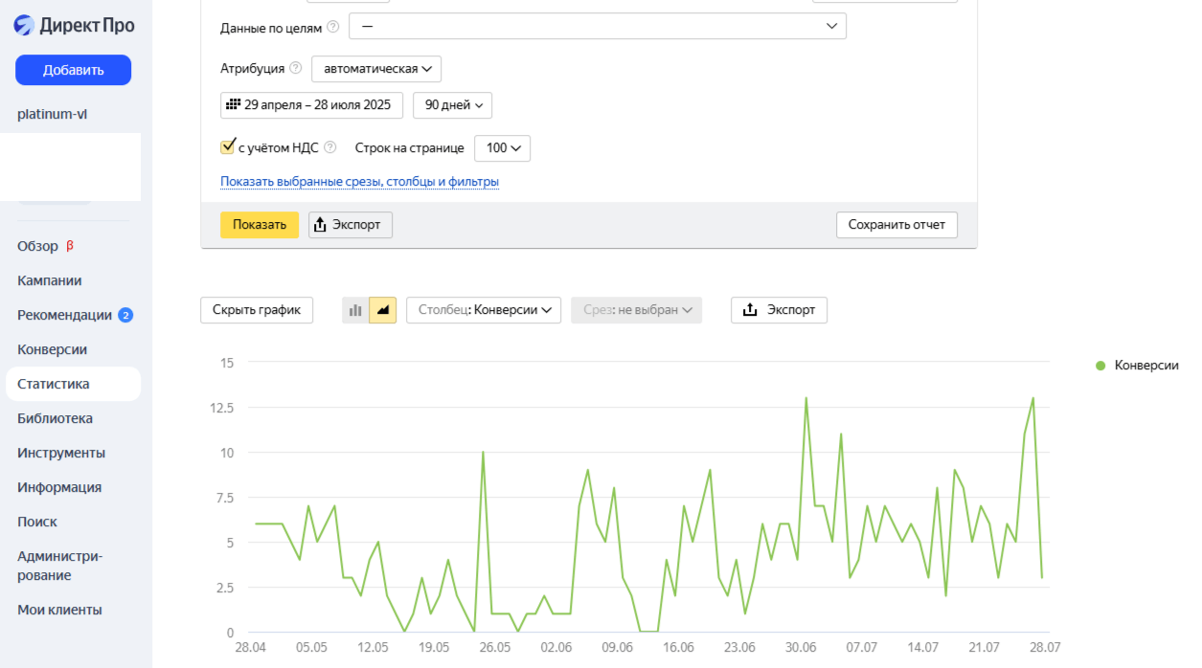Click help icon beside Данные по целям
The height and width of the screenshot is (668, 1202).
tap(333, 27)
